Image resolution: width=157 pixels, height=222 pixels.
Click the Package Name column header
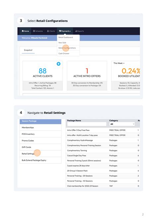pyautogui.click(x=74, y=121)
